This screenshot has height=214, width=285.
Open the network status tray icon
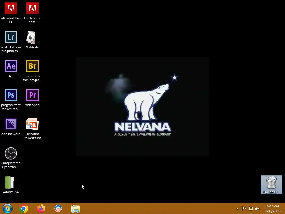[x=251, y=208]
